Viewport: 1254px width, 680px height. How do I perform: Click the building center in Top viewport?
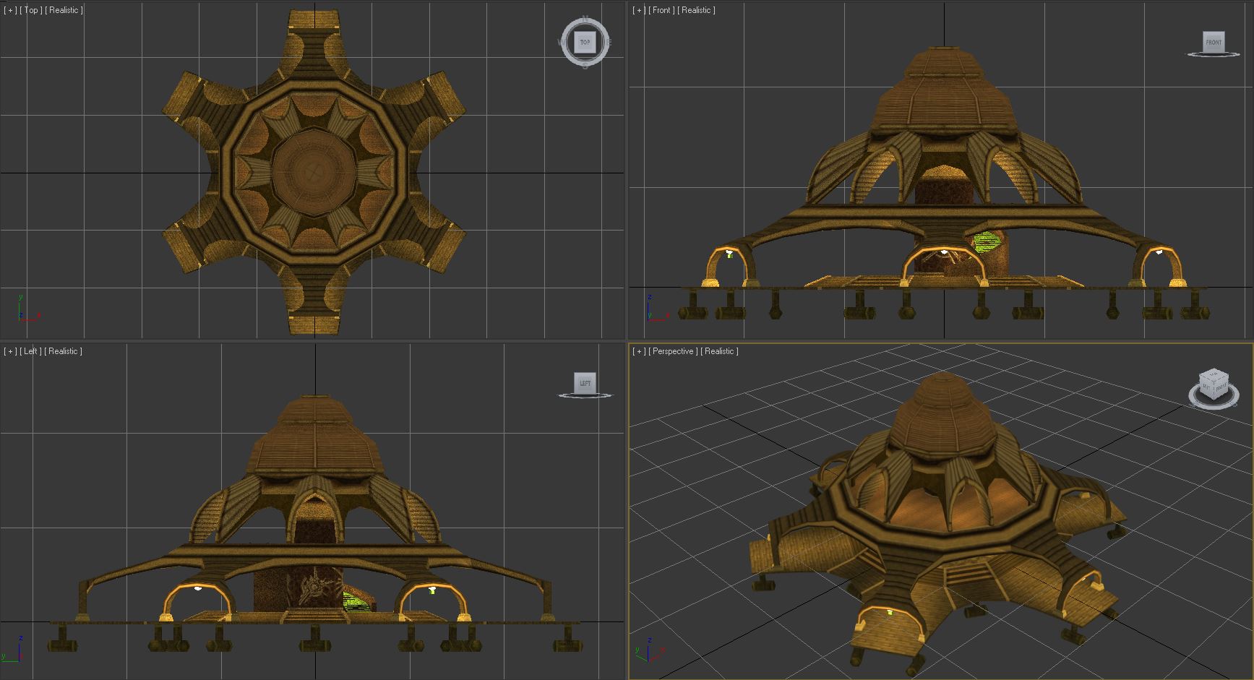(314, 172)
